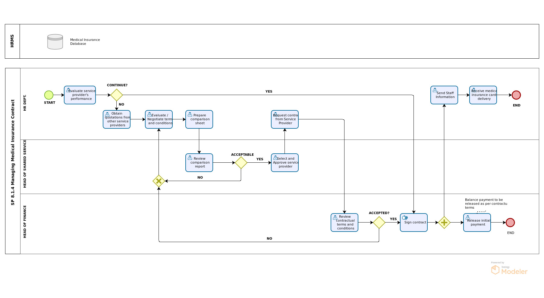Select the ACCEPTED? gateway diamond

pos(379,223)
